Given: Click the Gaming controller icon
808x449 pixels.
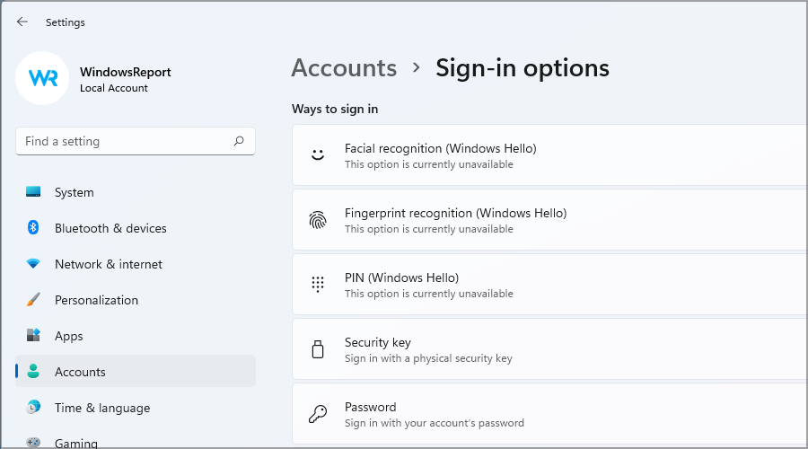Looking at the screenshot, I should click(33, 443).
